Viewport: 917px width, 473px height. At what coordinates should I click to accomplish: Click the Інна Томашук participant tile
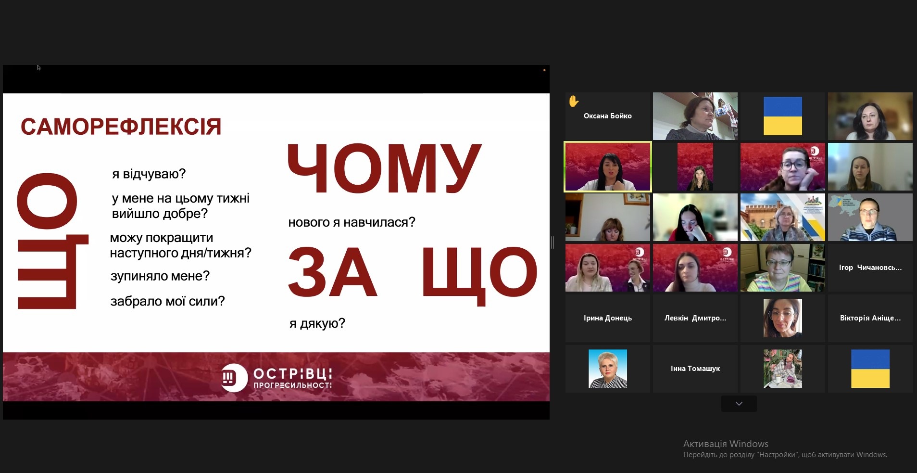[x=695, y=369]
